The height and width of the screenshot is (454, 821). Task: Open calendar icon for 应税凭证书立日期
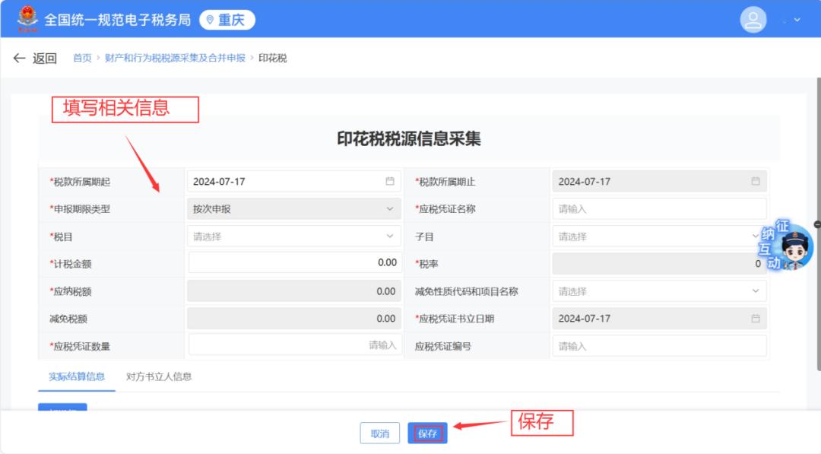[755, 319]
